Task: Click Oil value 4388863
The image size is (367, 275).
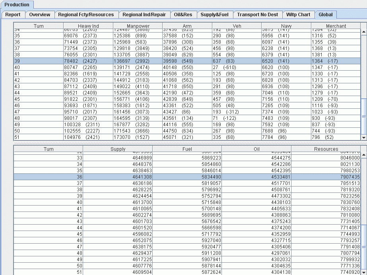Action: (256, 215)
